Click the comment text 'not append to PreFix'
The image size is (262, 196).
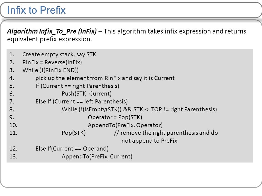149,141
